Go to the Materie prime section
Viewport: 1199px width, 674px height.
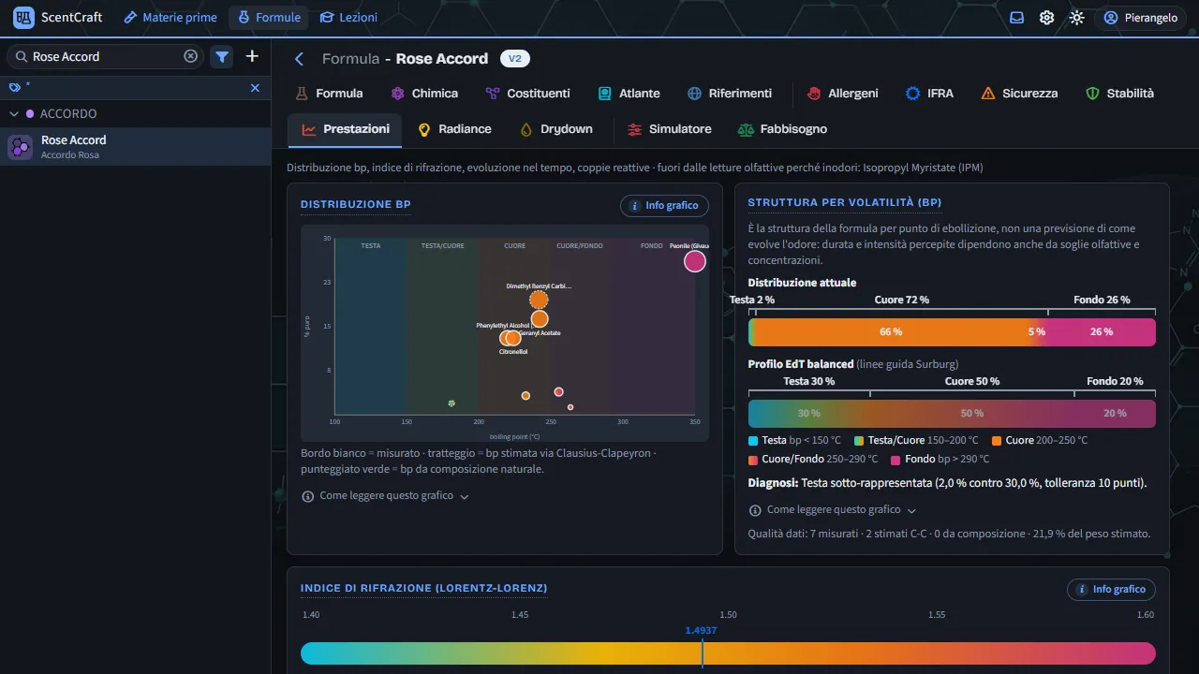pos(170,18)
